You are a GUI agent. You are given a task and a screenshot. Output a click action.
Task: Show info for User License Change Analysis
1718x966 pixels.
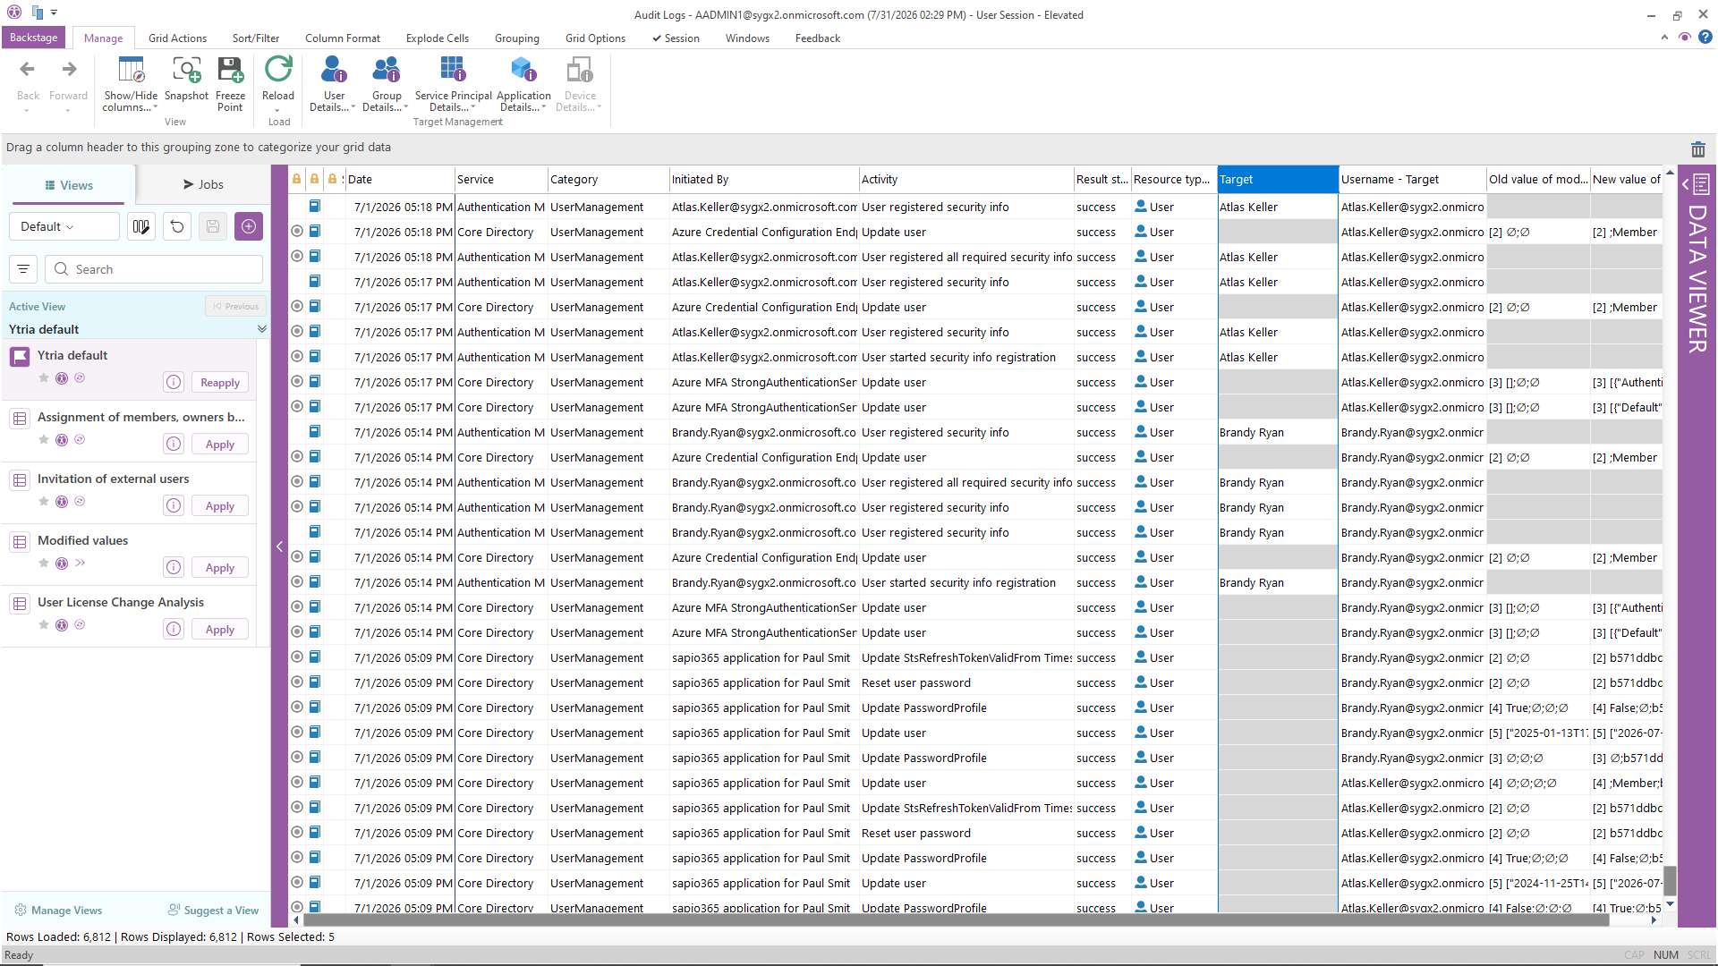tap(174, 630)
